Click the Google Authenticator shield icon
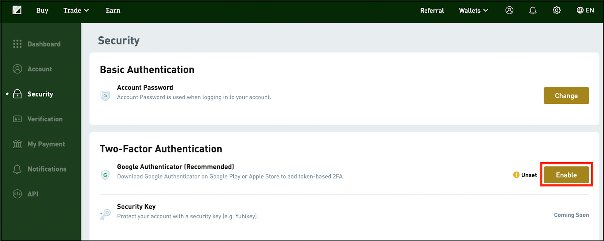This screenshot has width=604, height=241. (105, 175)
